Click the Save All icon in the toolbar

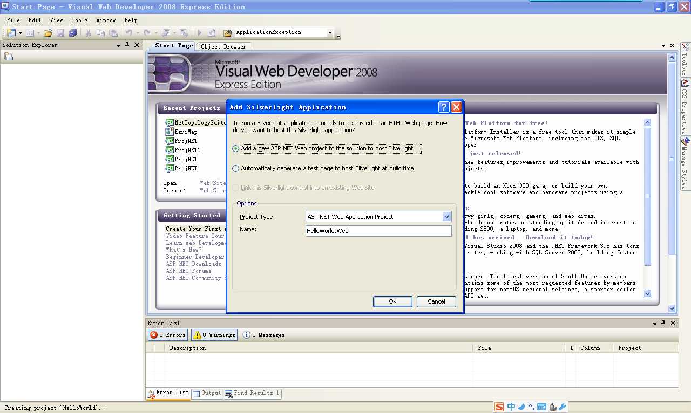(73, 33)
